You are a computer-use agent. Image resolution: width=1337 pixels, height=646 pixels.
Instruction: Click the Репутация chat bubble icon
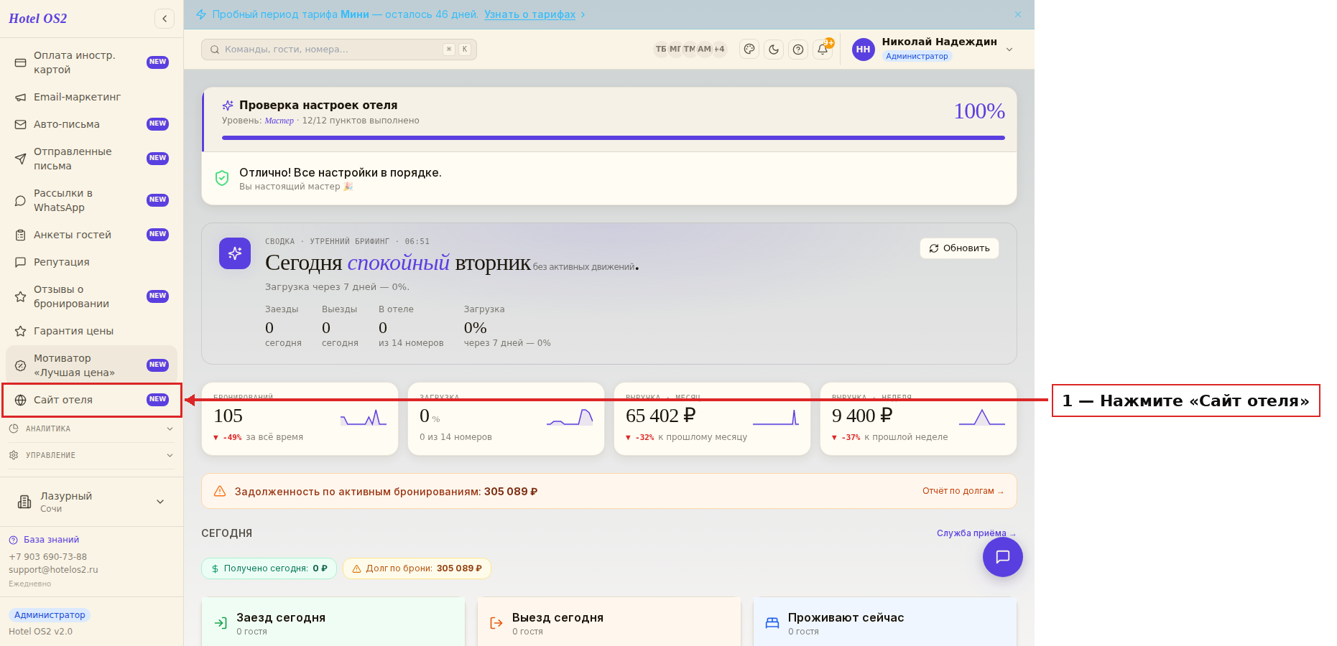(21, 262)
